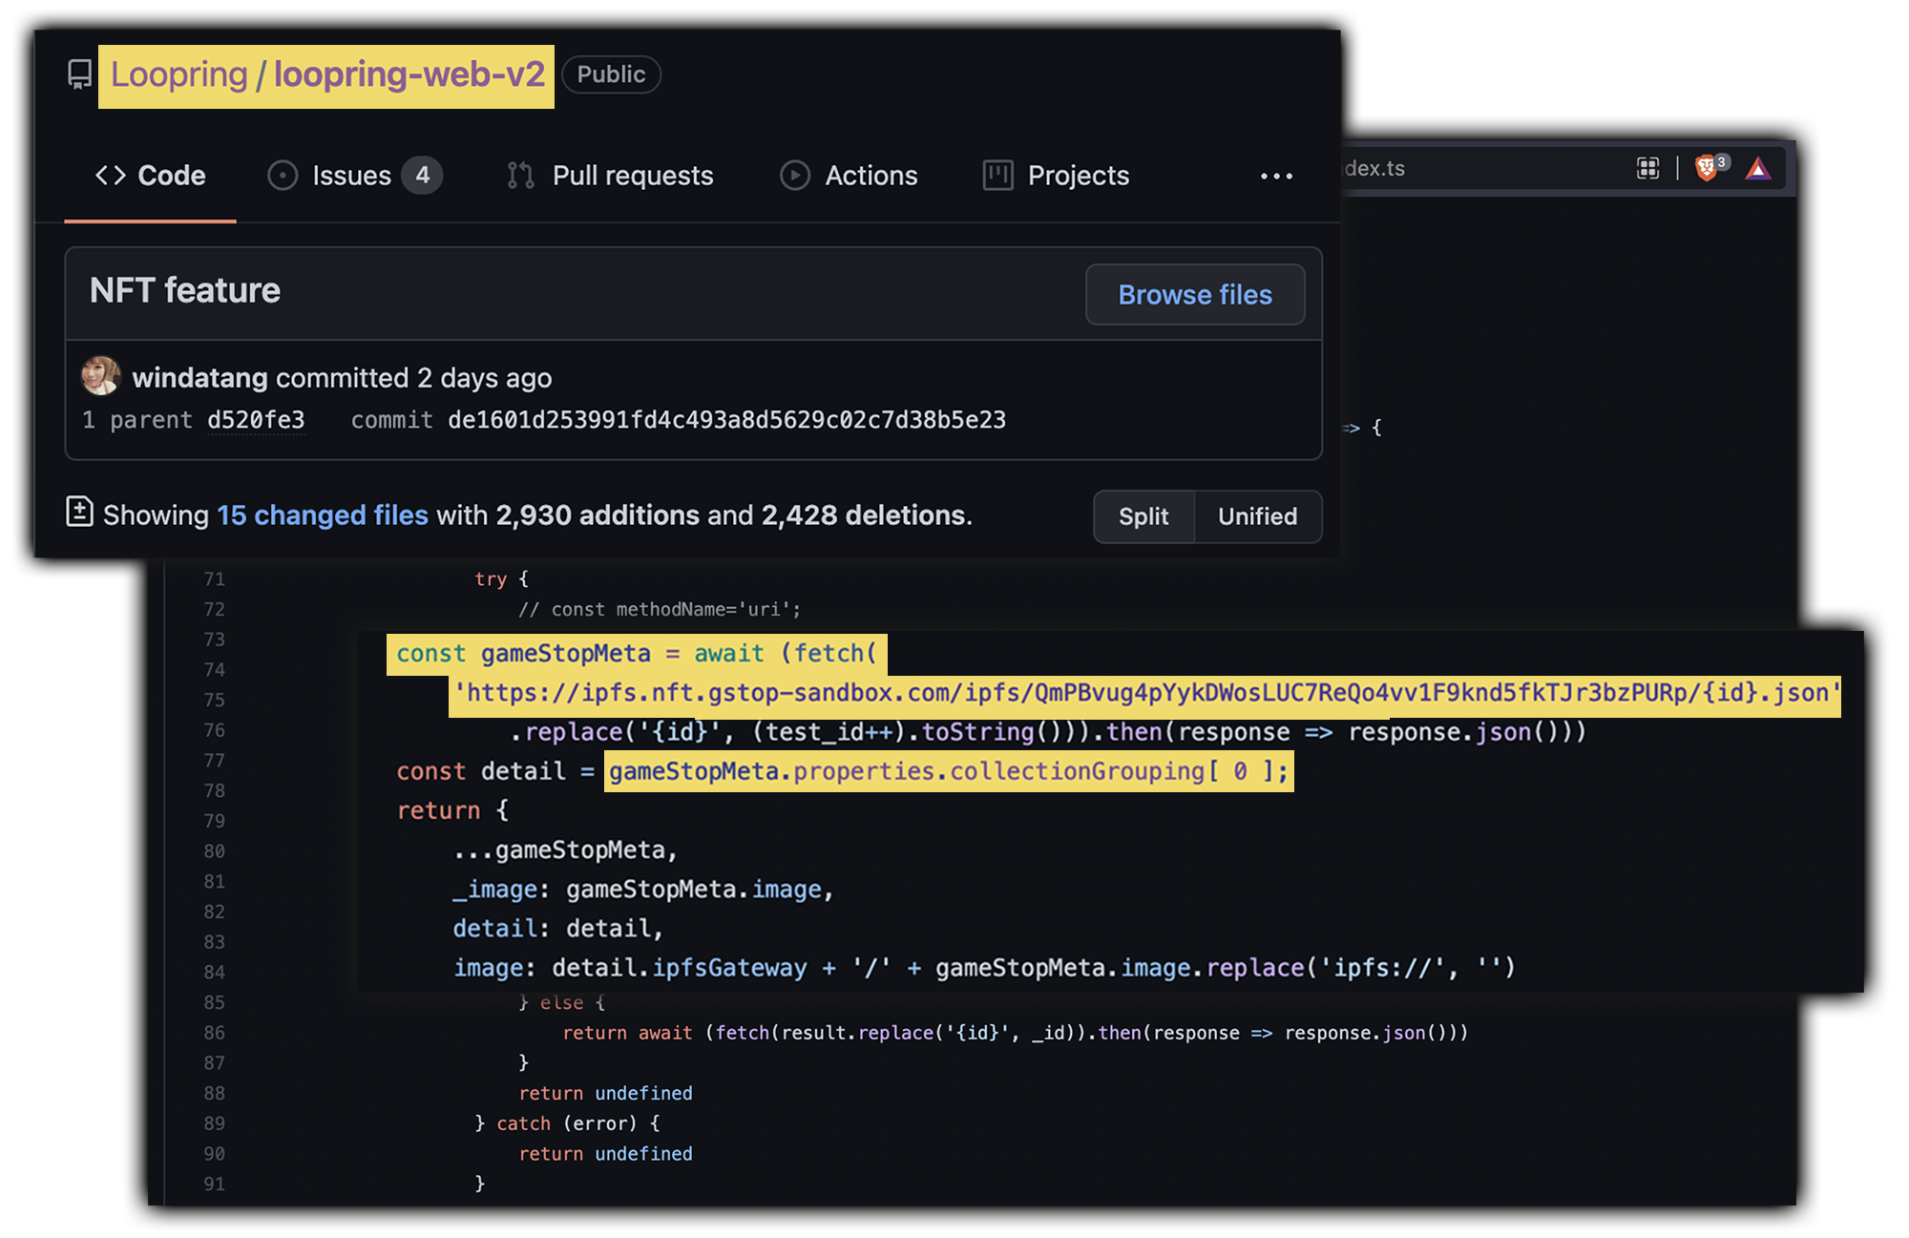Click windatang's avatar thumbnail
The height and width of the screenshot is (1238, 1909).
[101, 376]
